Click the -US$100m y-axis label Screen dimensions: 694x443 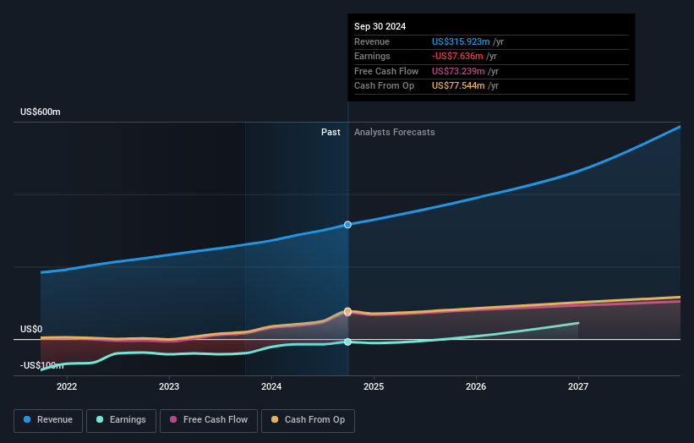(42, 365)
